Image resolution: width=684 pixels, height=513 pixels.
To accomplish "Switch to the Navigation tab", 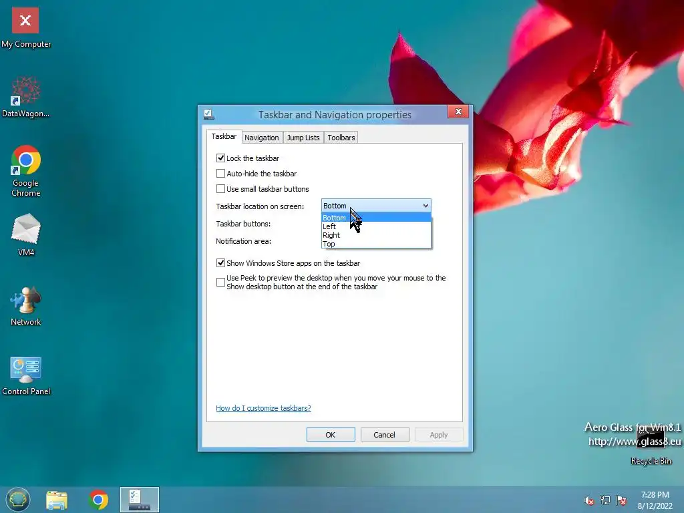I will (261, 138).
